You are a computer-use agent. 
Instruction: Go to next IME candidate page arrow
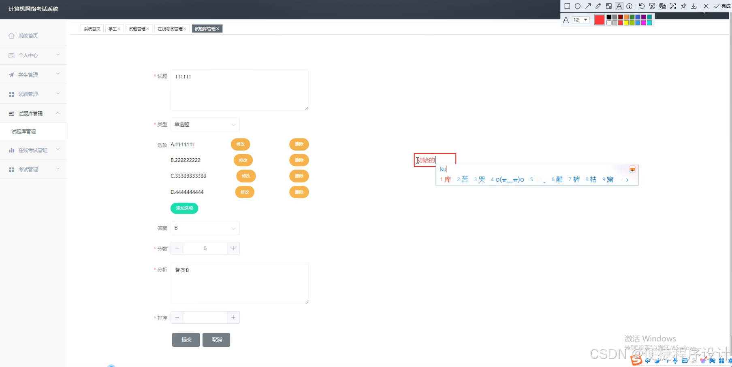(x=627, y=180)
